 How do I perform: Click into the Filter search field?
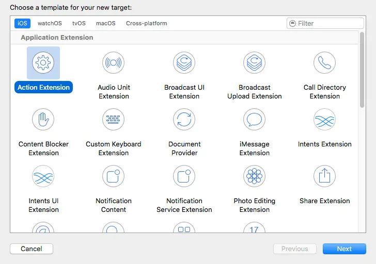click(x=328, y=23)
